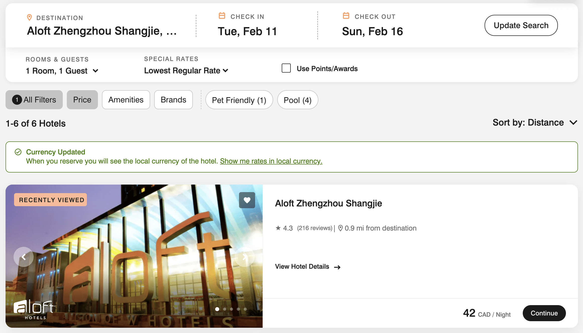Click Show me rates in local currency link
Viewport: 583px width, 333px height.
271,161
